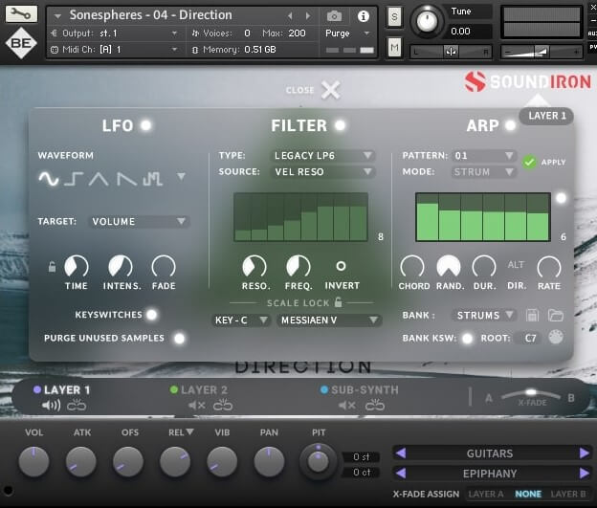Unmute Sub-Synth speaker icon
This screenshot has width=597, height=508.
347,406
